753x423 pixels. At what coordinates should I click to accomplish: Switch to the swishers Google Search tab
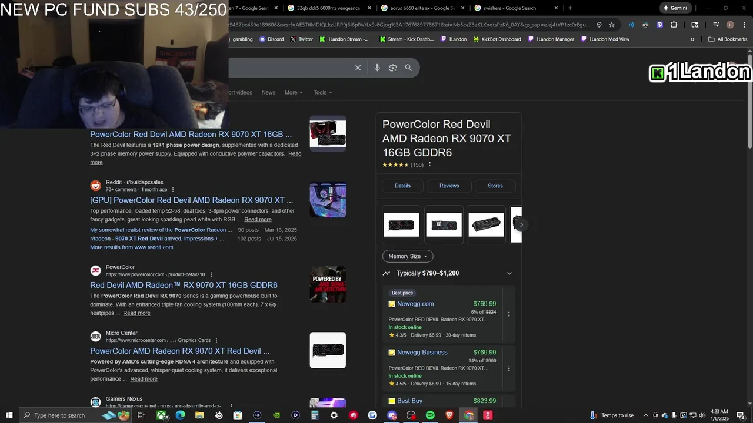click(x=509, y=8)
